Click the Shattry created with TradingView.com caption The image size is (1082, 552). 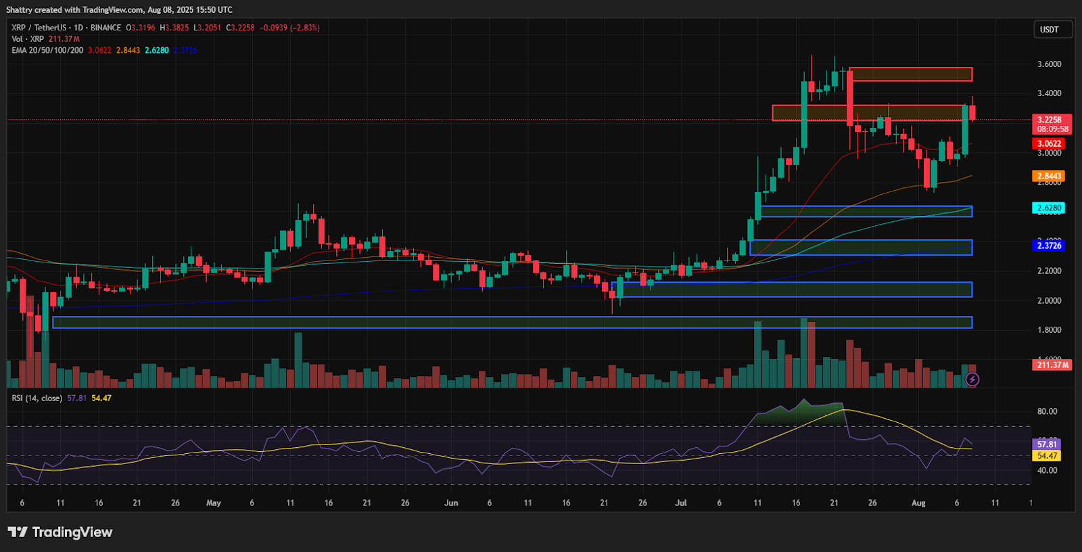[x=119, y=9]
